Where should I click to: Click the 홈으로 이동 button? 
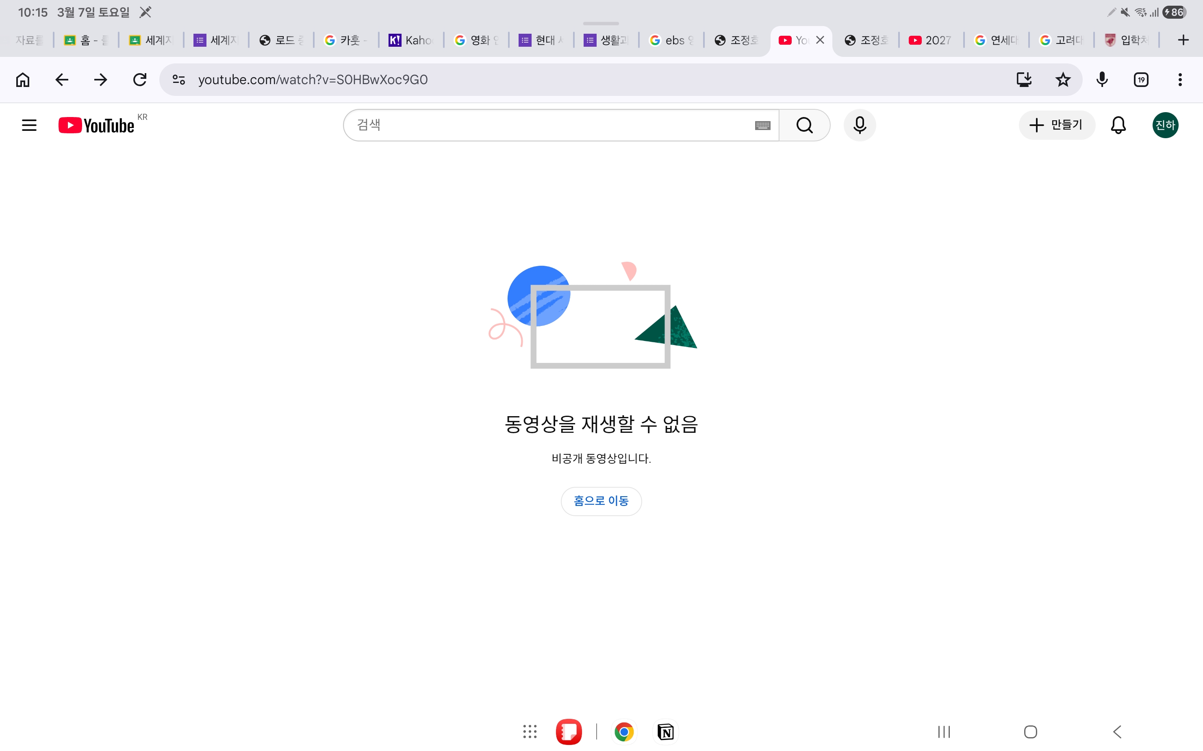pyautogui.click(x=601, y=501)
